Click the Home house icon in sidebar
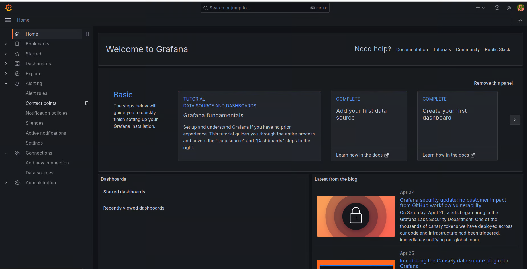Screen dimensions: 527x269 pos(17,34)
